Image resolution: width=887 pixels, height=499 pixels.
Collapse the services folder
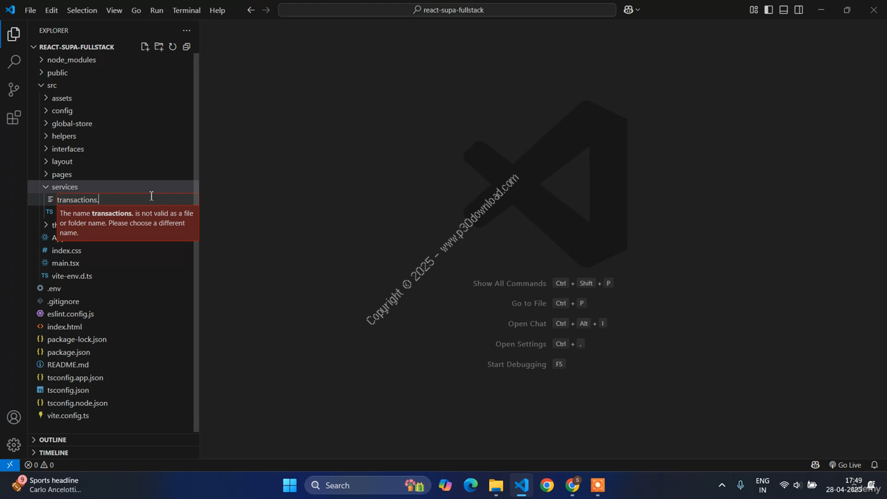(x=64, y=187)
